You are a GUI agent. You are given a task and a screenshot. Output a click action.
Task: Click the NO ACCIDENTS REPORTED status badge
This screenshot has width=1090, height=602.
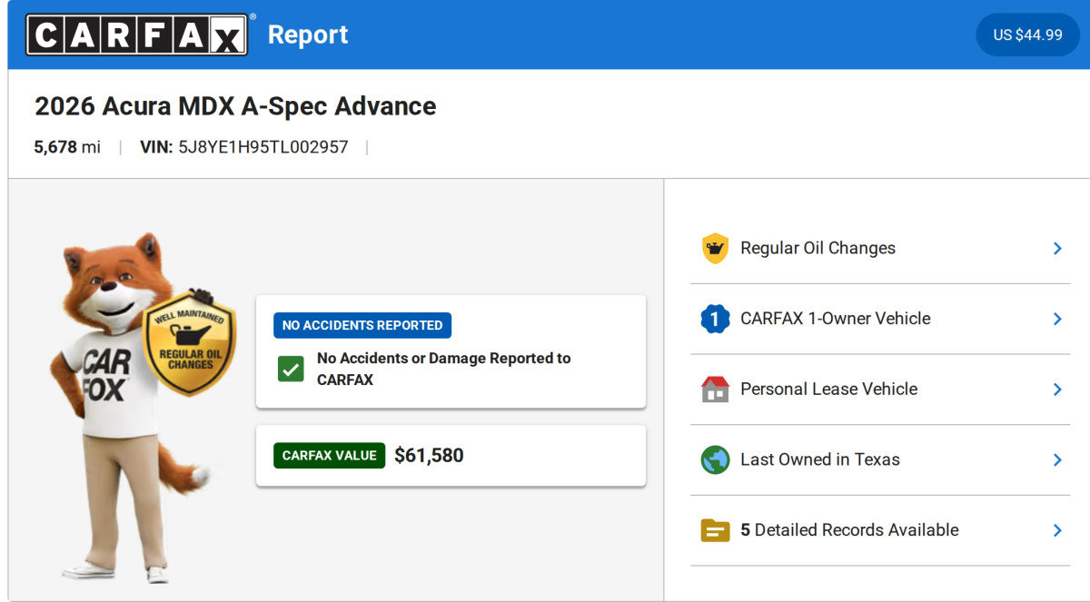click(362, 324)
